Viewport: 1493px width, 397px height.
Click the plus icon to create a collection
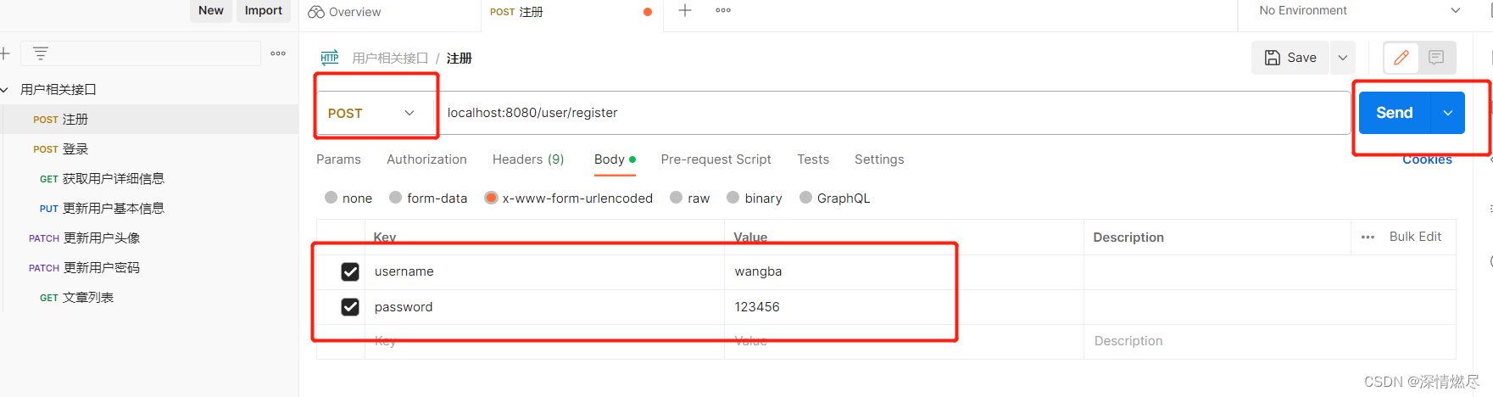[4, 53]
